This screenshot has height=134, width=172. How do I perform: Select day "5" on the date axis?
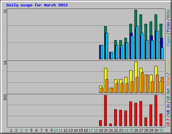[31, 130]
